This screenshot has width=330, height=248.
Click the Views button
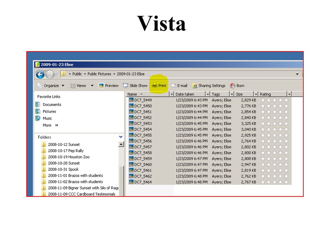(x=79, y=86)
